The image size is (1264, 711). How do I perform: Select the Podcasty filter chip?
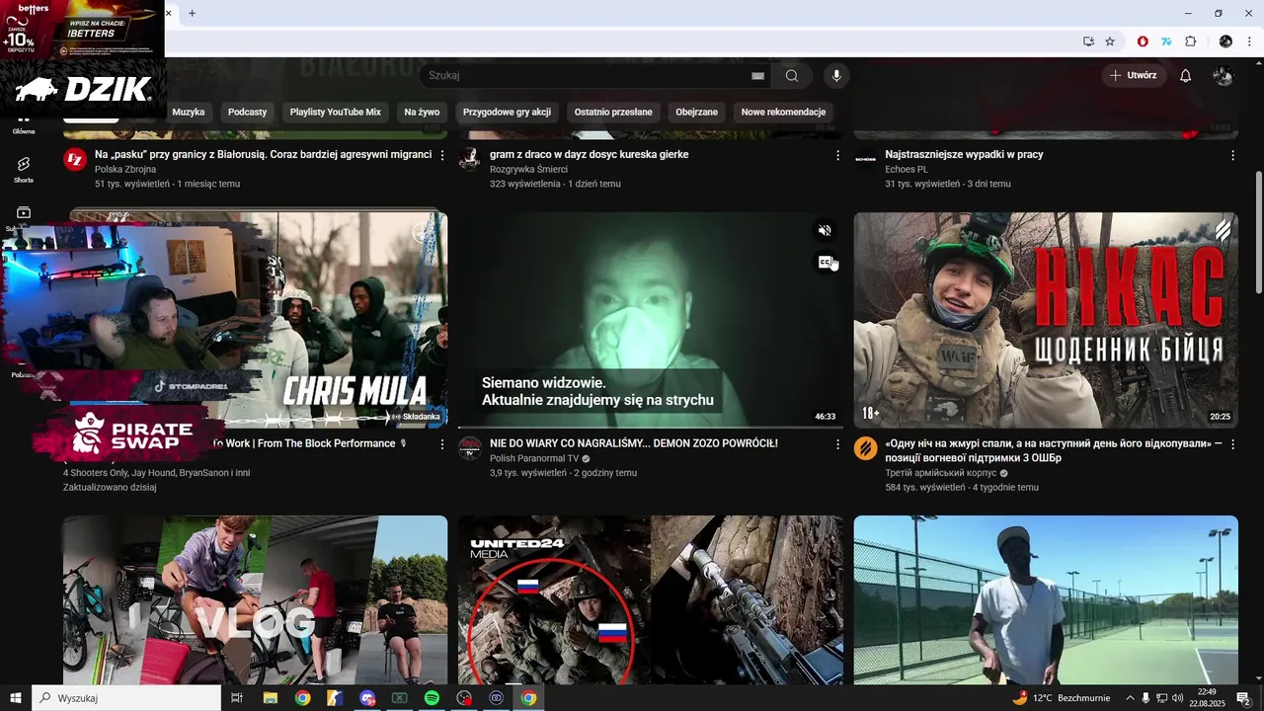(x=247, y=112)
